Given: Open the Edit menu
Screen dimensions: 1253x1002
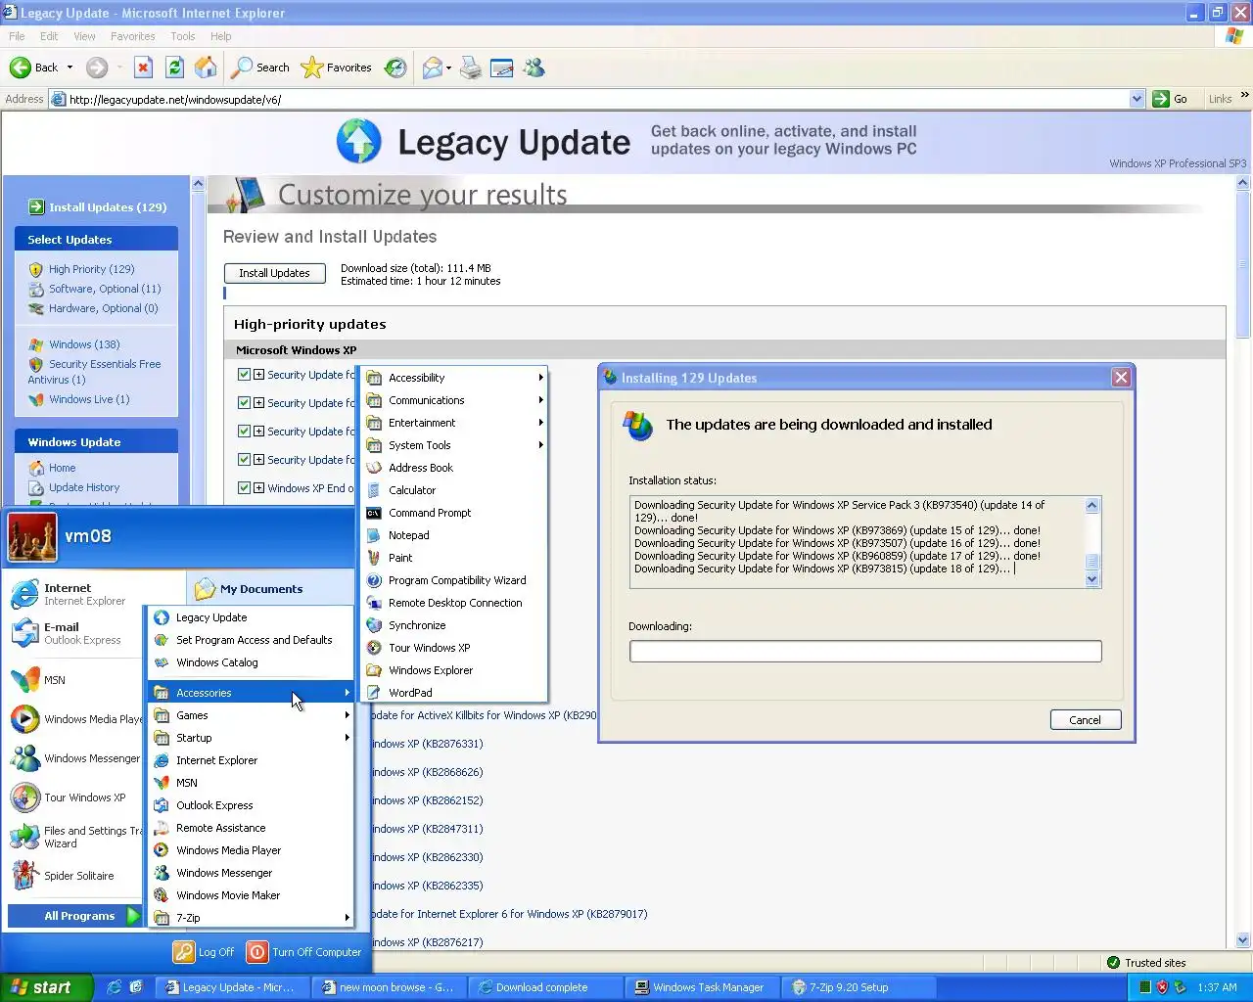Looking at the screenshot, I should pyautogui.click(x=49, y=36).
